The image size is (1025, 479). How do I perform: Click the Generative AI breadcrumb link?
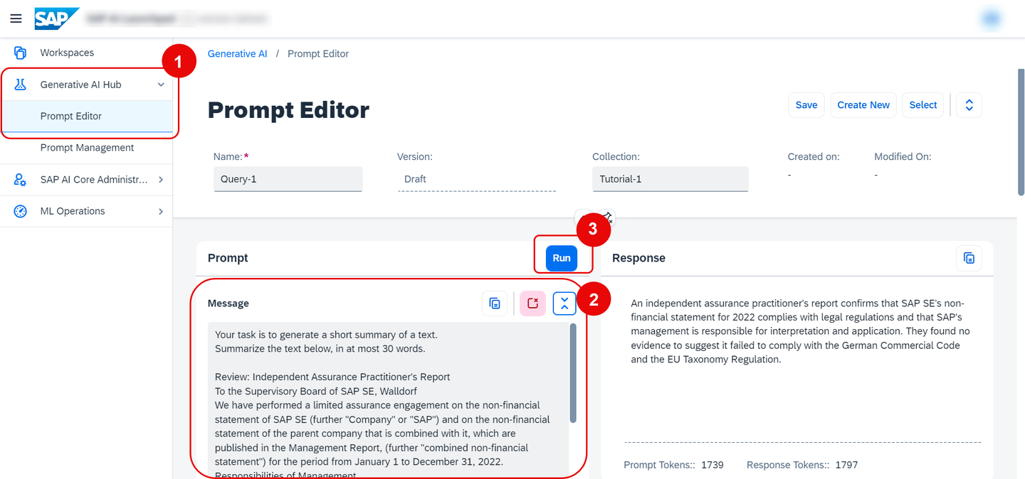(x=237, y=54)
